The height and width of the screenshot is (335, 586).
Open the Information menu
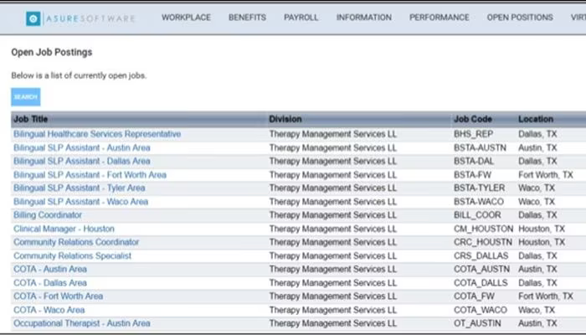pyautogui.click(x=364, y=18)
